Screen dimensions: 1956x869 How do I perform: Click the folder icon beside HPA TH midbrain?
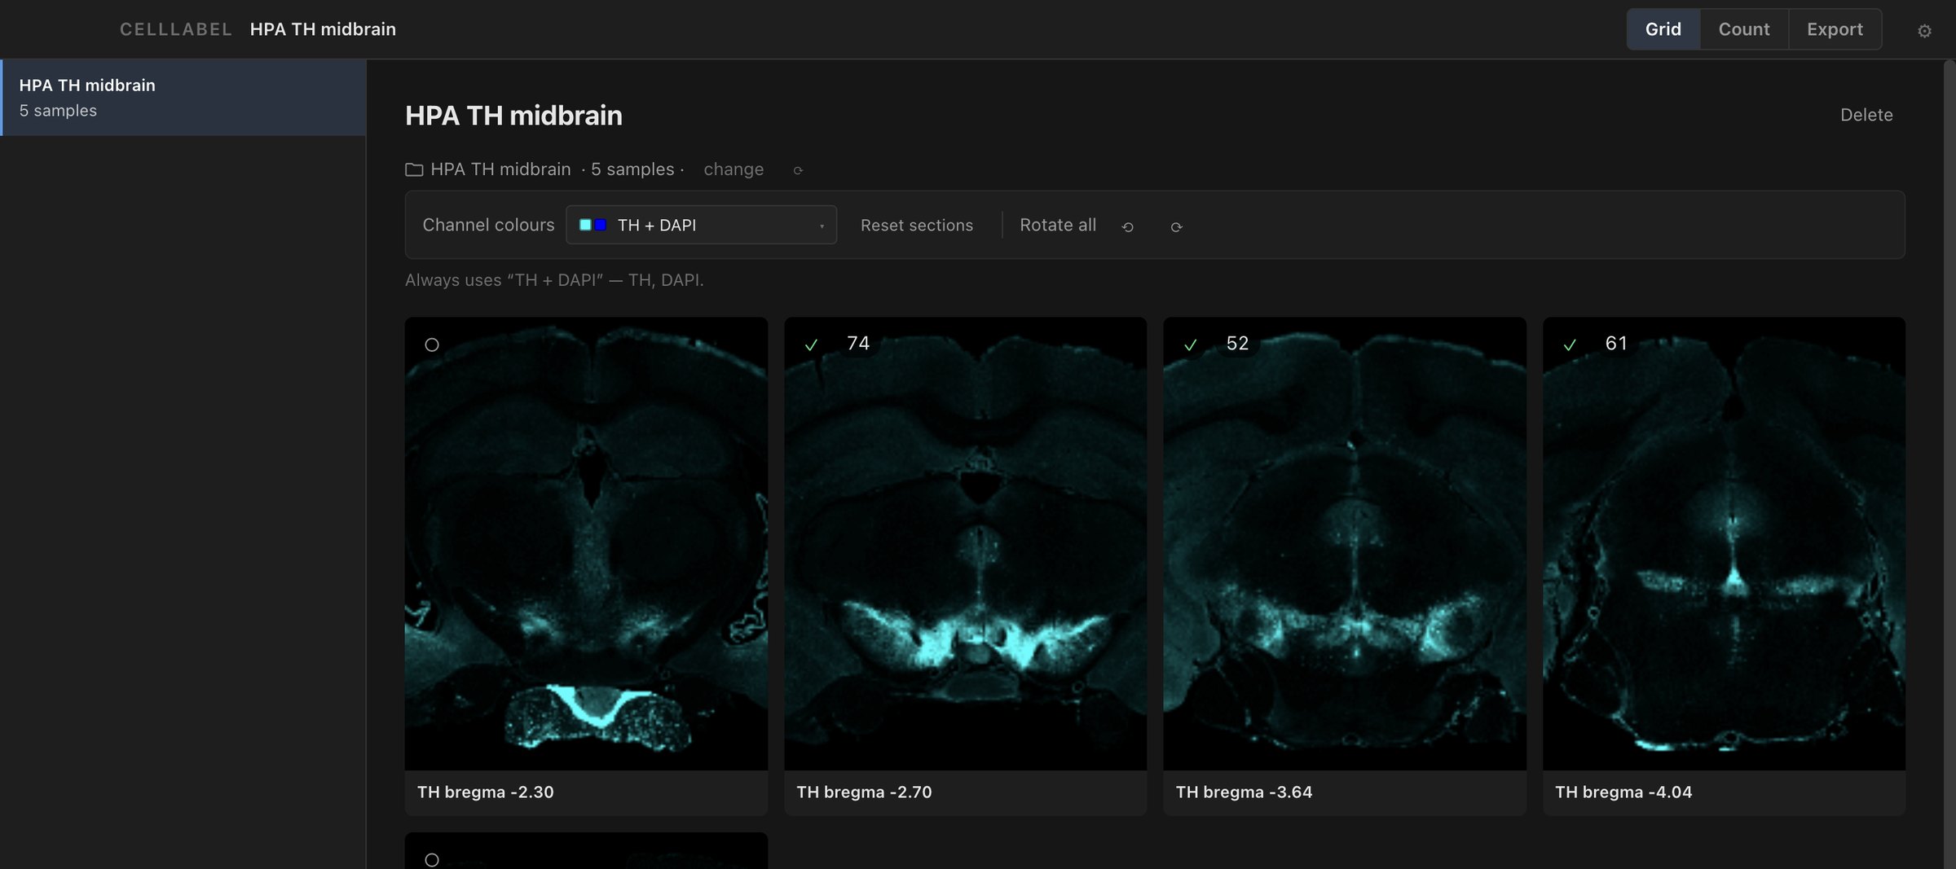pos(414,169)
